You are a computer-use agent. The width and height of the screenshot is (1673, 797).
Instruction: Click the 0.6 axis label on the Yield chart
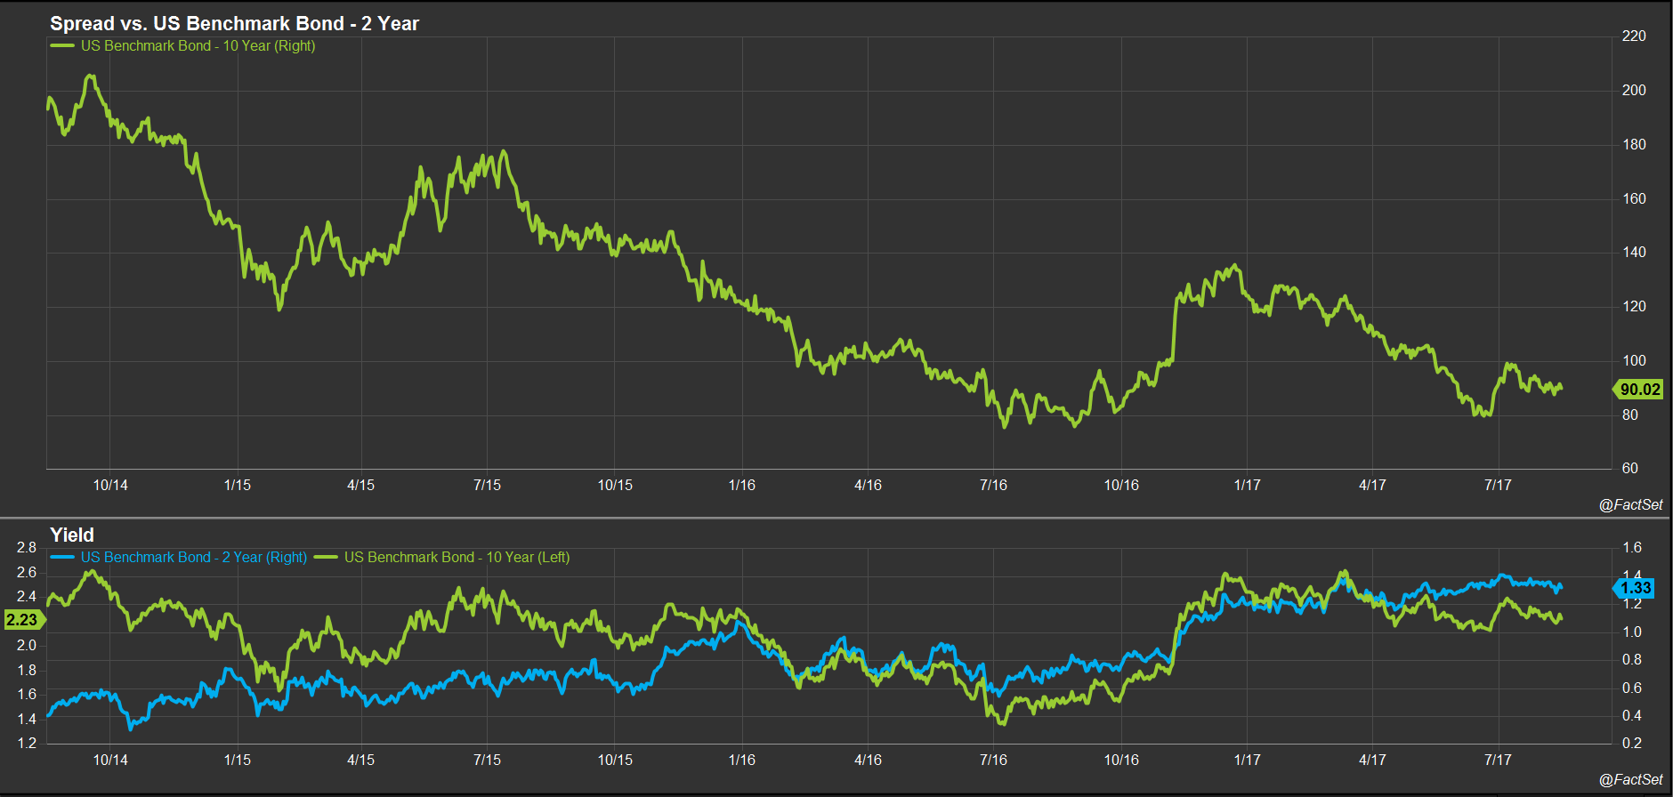[1632, 688]
